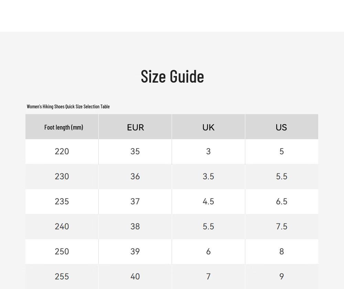
Task: Select the 240 foot length cell
Action: 62,227
